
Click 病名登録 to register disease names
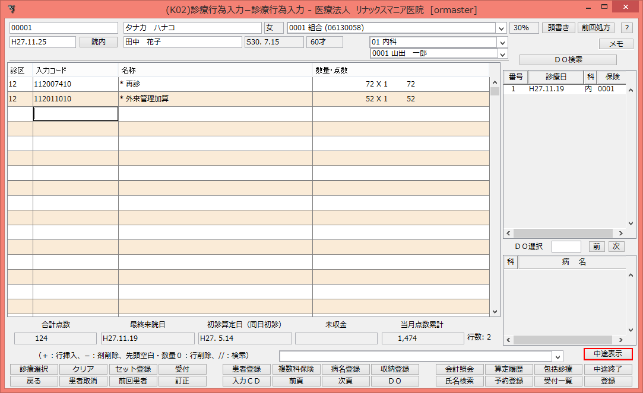tap(346, 369)
